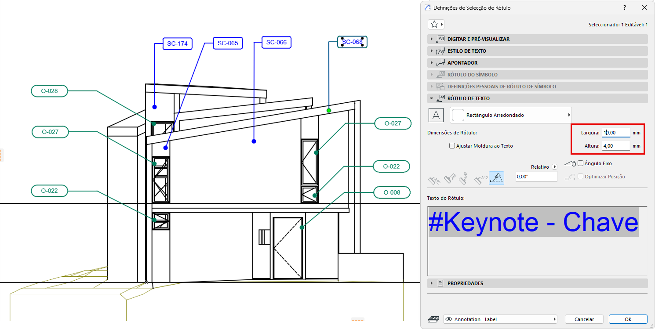The image size is (655, 329).
Task: Select the O-027 label left of building
Action: point(51,132)
